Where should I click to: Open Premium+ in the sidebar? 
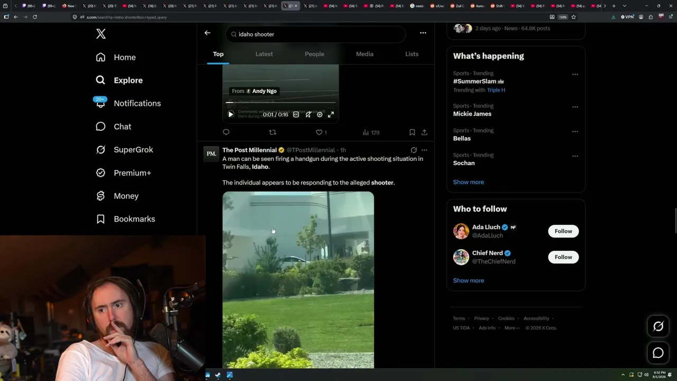[x=124, y=173]
